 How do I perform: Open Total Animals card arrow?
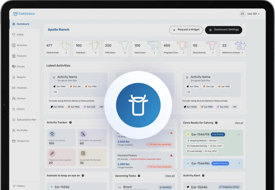click(66, 53)
